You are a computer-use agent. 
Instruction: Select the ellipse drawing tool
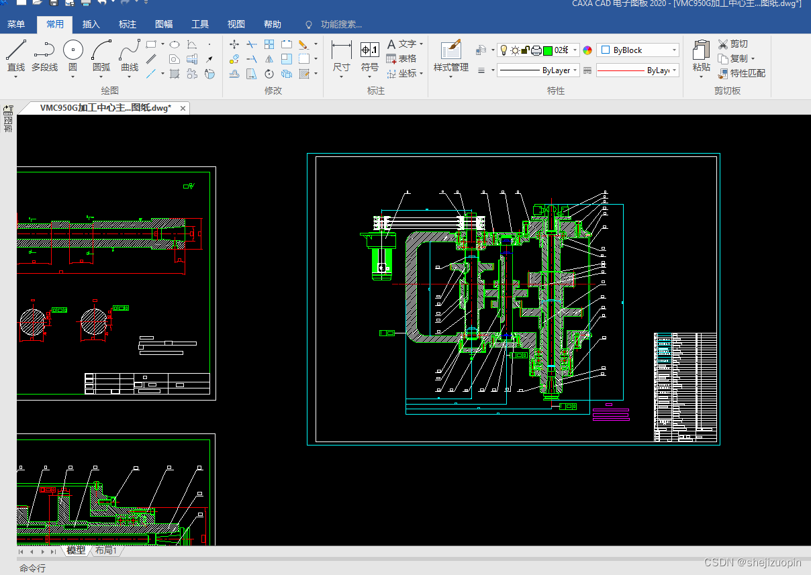(175, 44)
